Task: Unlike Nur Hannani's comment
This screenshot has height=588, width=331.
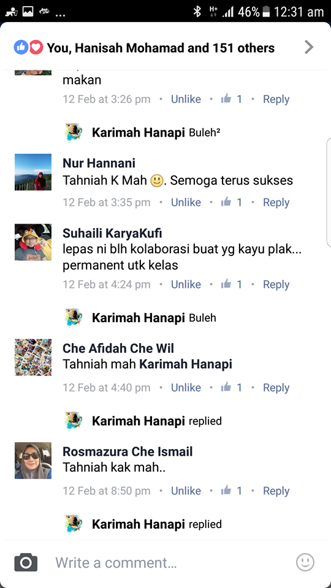Action: point(186,203)
